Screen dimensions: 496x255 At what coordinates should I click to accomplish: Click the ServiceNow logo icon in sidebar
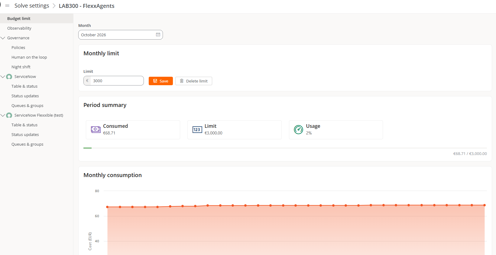9,77
